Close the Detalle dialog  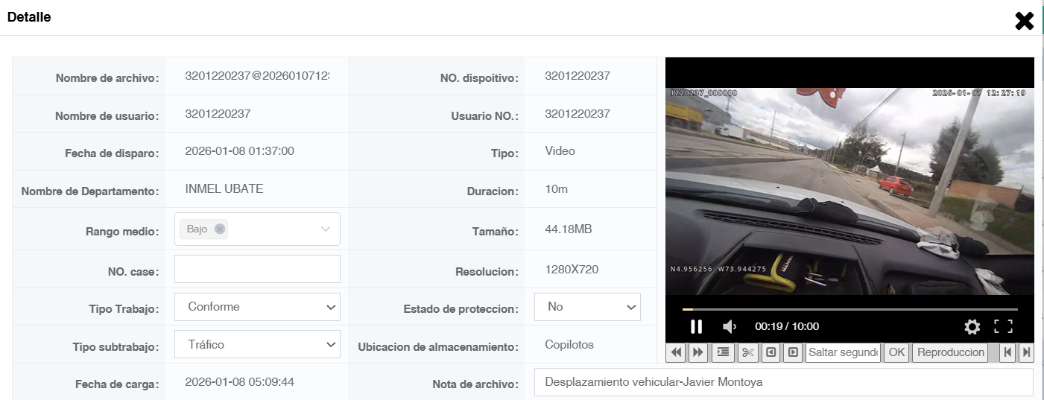pos(1025,21)
